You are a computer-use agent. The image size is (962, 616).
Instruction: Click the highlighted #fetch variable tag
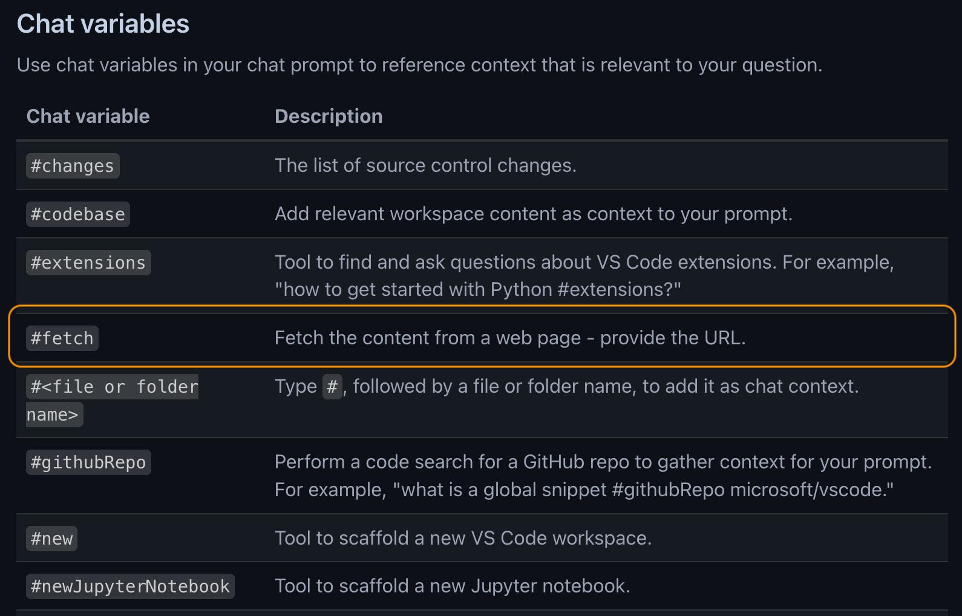tap(62, 338)
